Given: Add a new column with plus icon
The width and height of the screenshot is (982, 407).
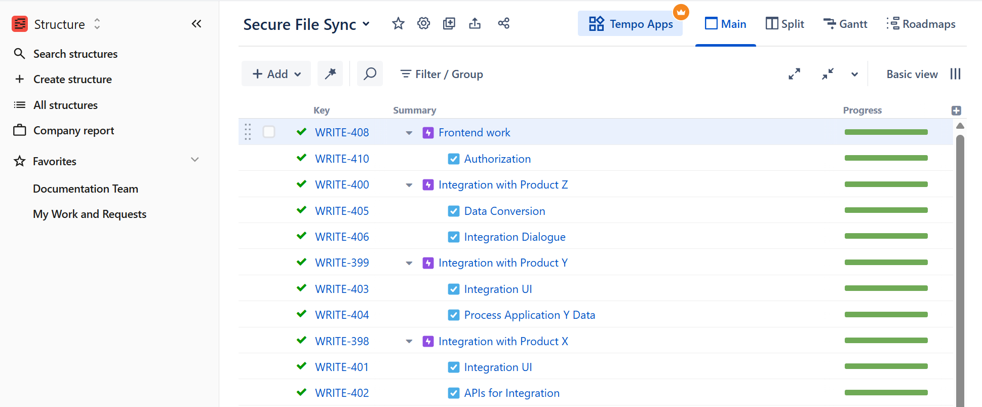Looking at the screenshot, I should tap(956, 110).
